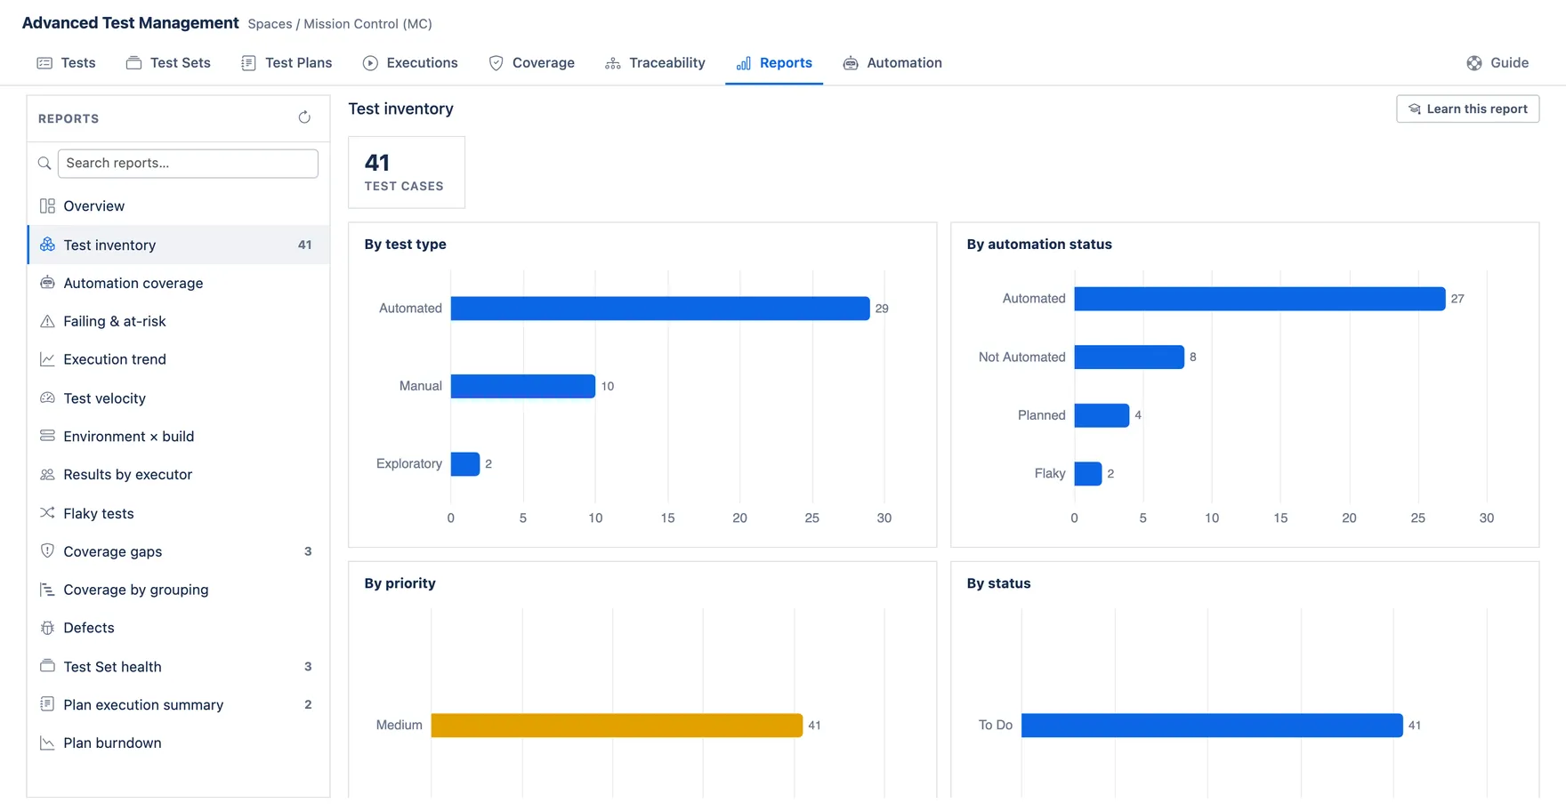Select the Reports tab
The image size is (1566, 811).
(x=774, y=63)
